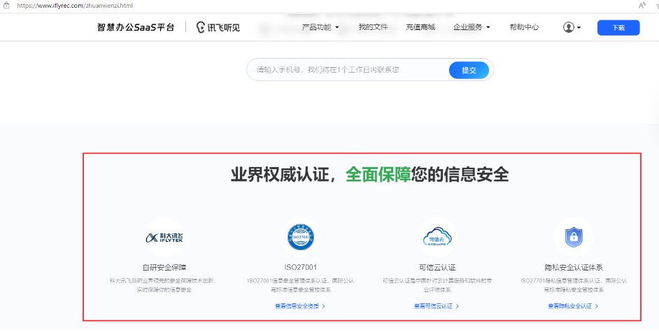Expand the account dropdown arrow
Image resolution: width=659 pixels, height=332 pixels.
pos(579,28)
